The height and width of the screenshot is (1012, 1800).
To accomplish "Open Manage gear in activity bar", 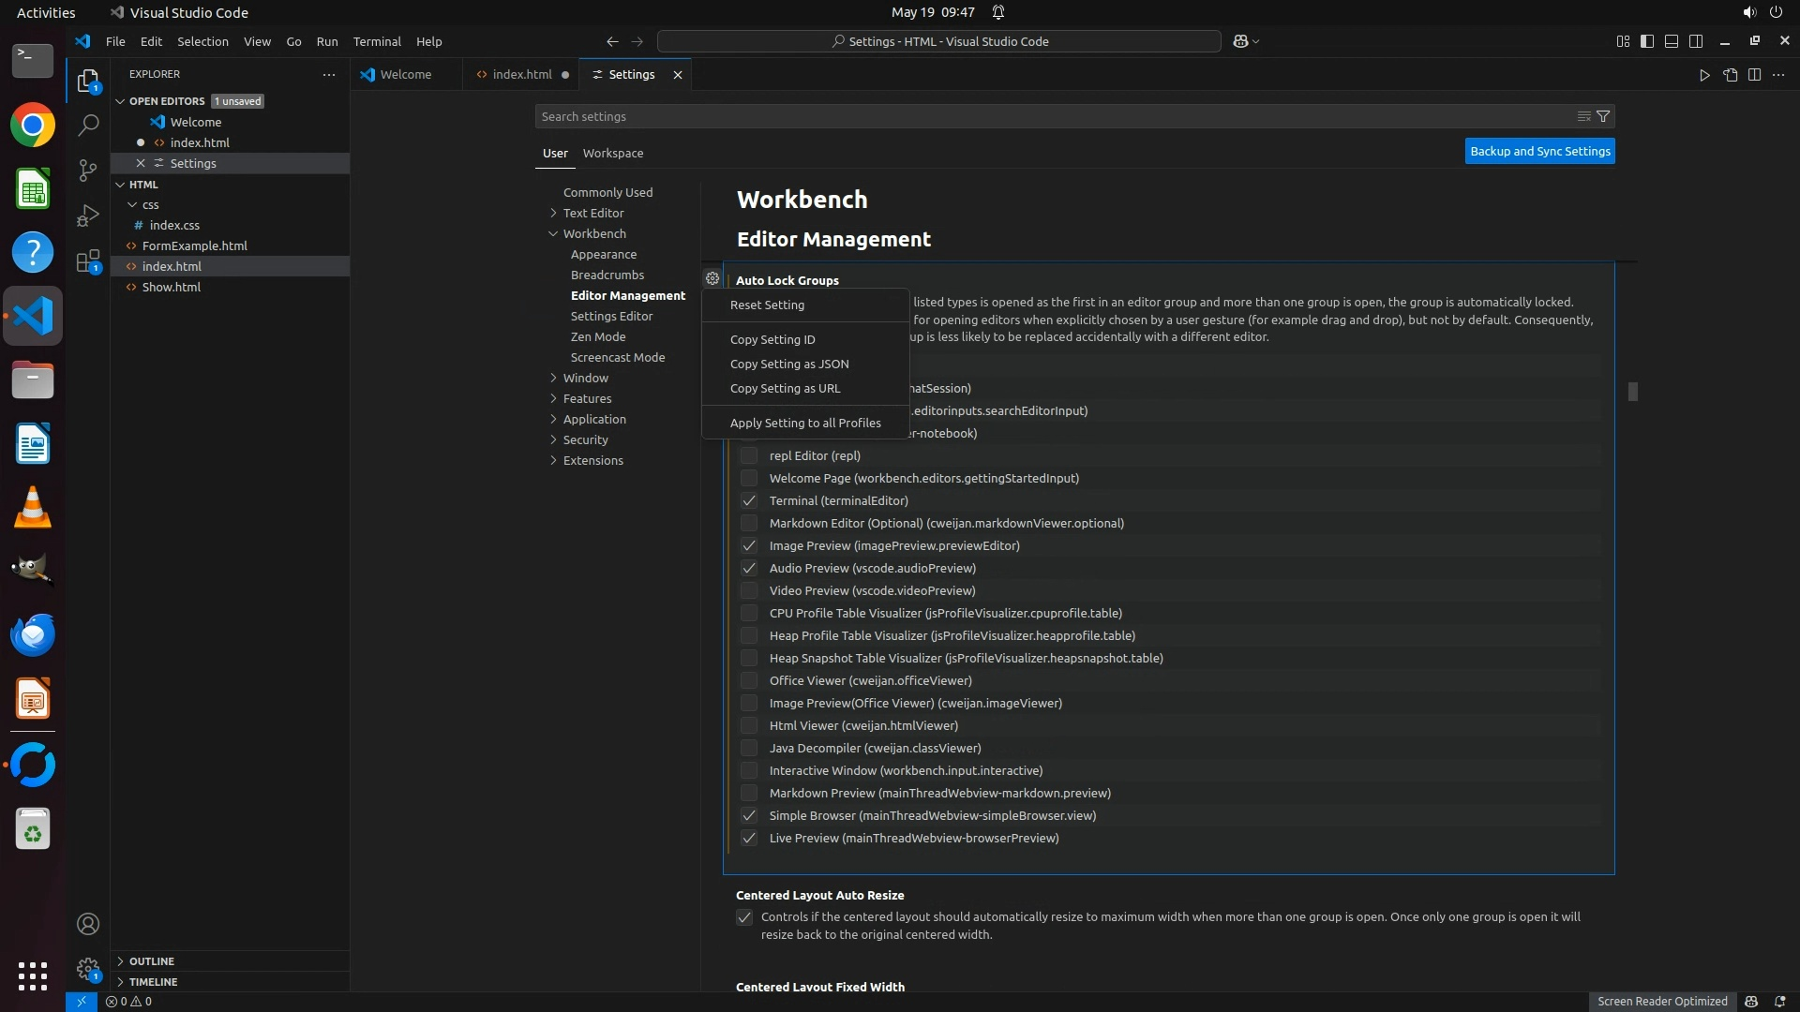I will click(x=88, y=969).
